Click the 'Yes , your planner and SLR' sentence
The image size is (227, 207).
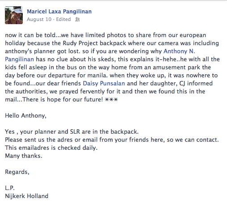coord(72,132)
